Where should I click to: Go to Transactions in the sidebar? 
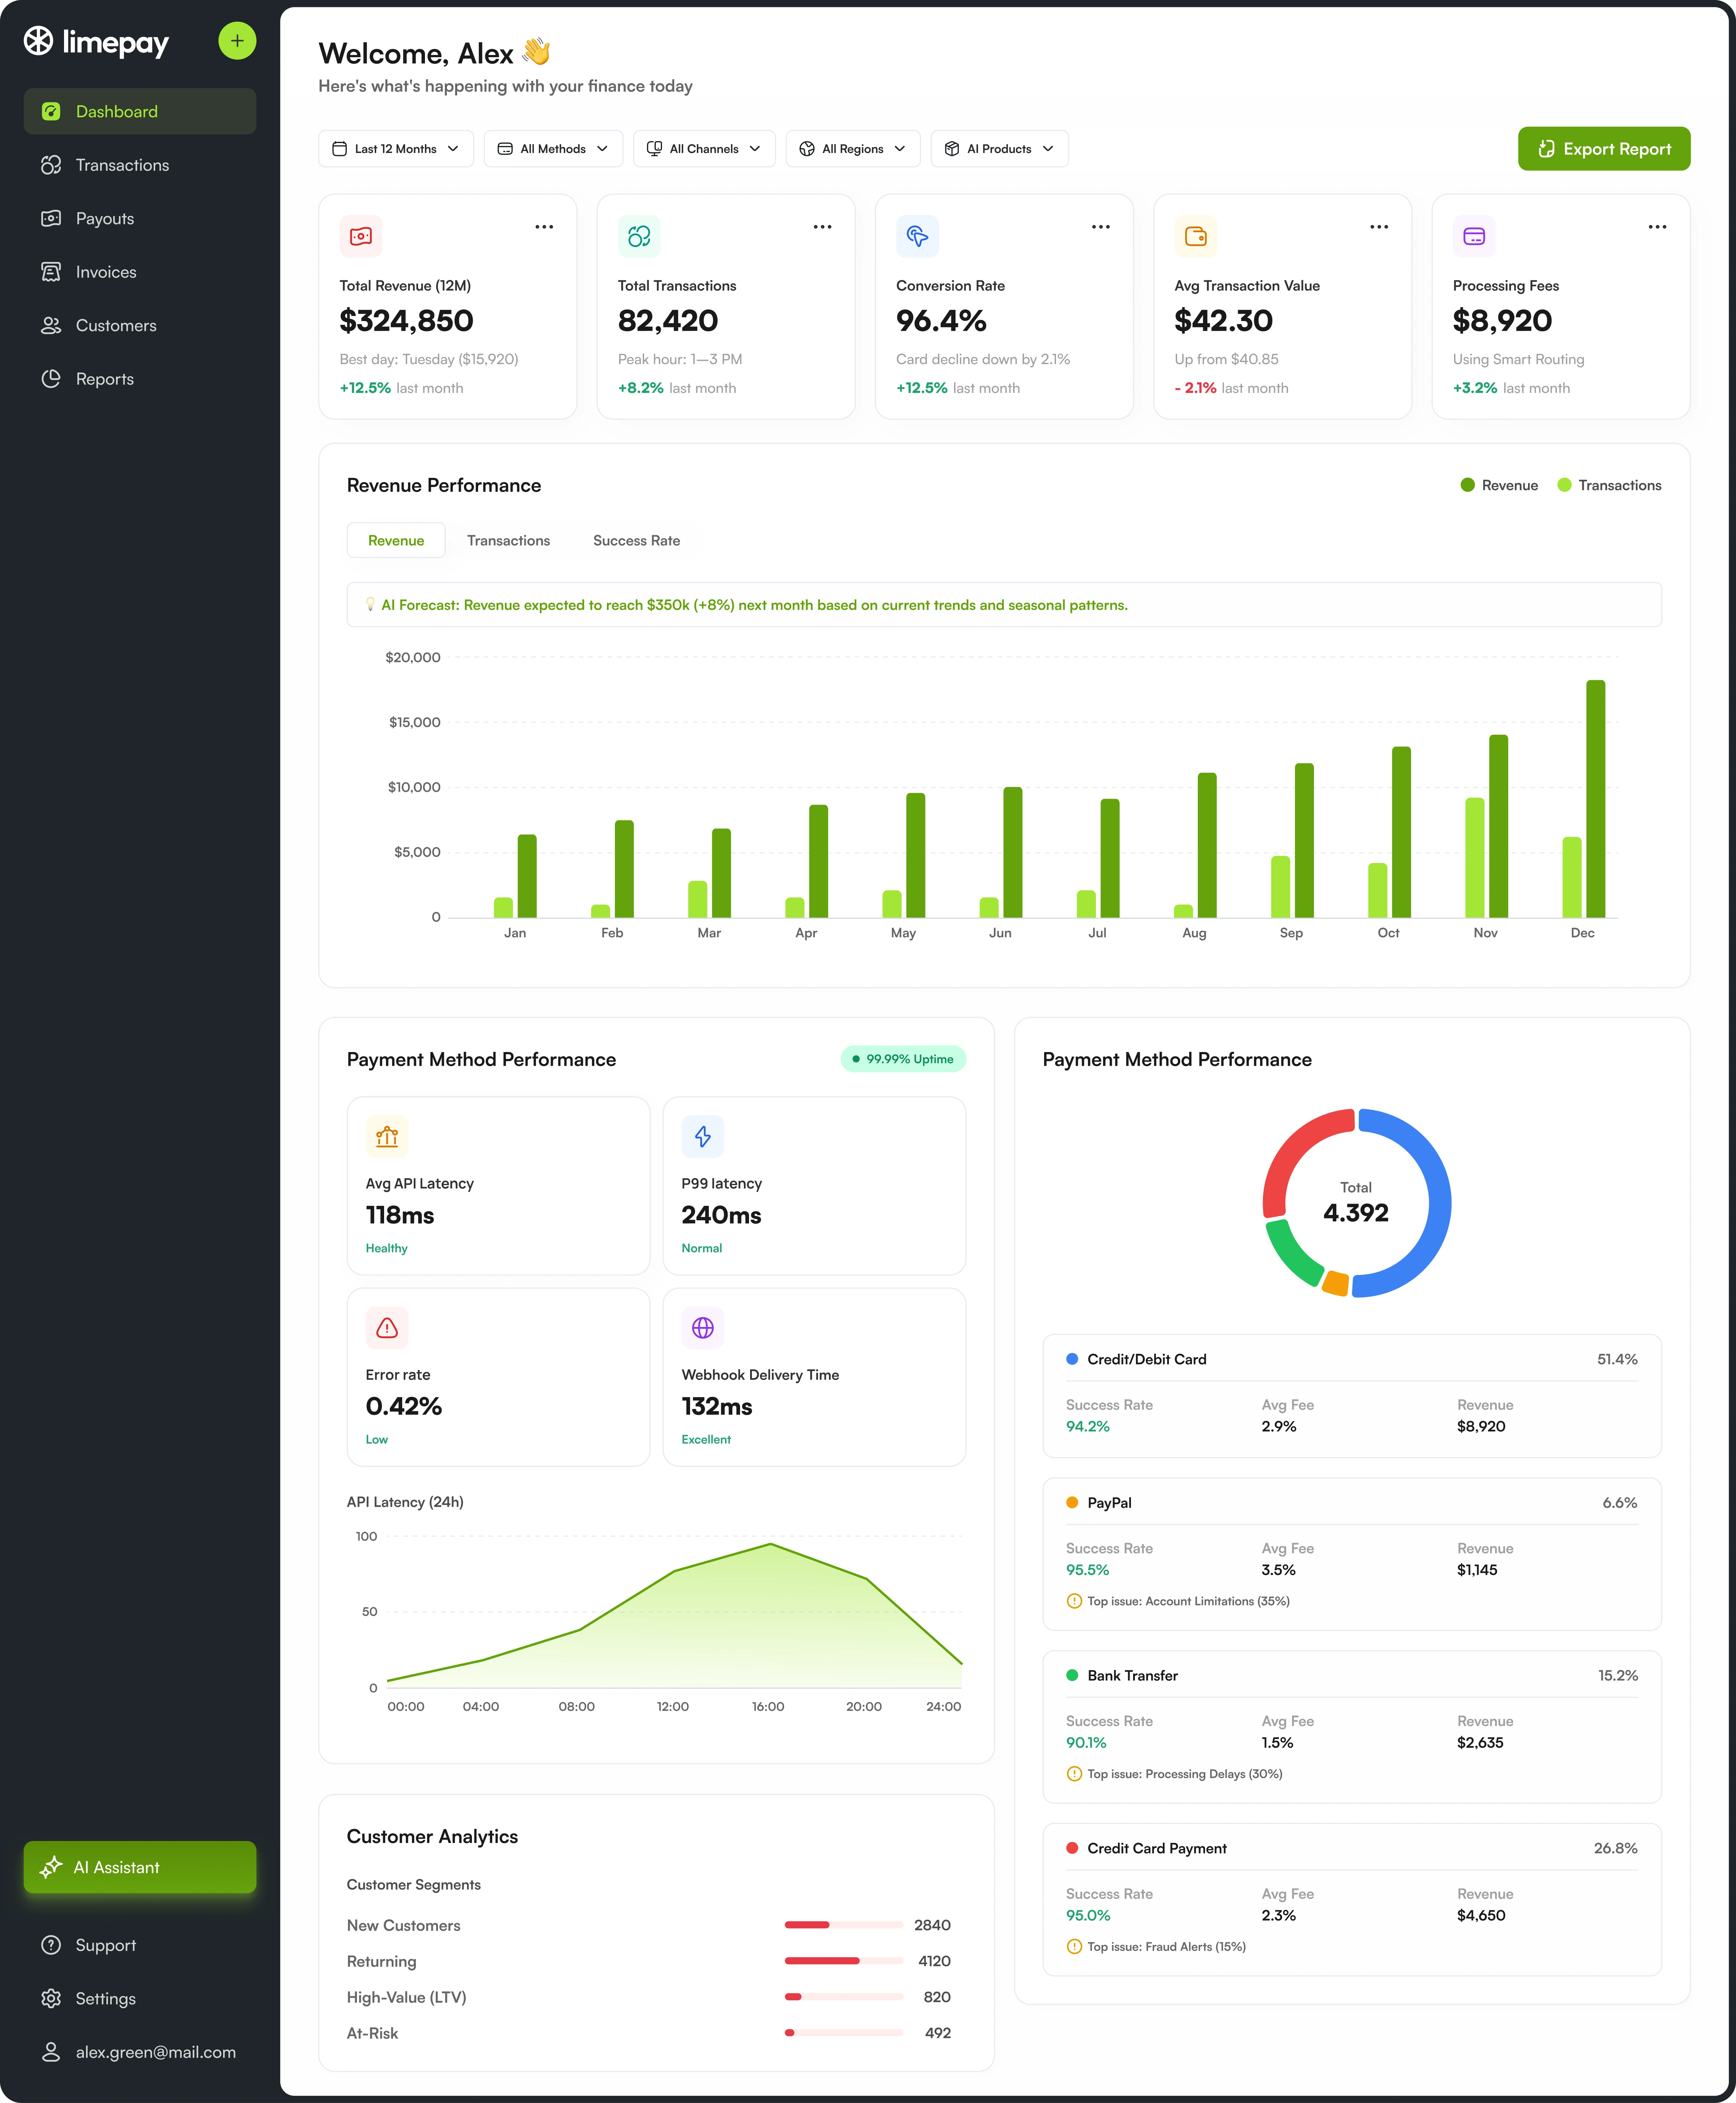[x=140, y=165]
